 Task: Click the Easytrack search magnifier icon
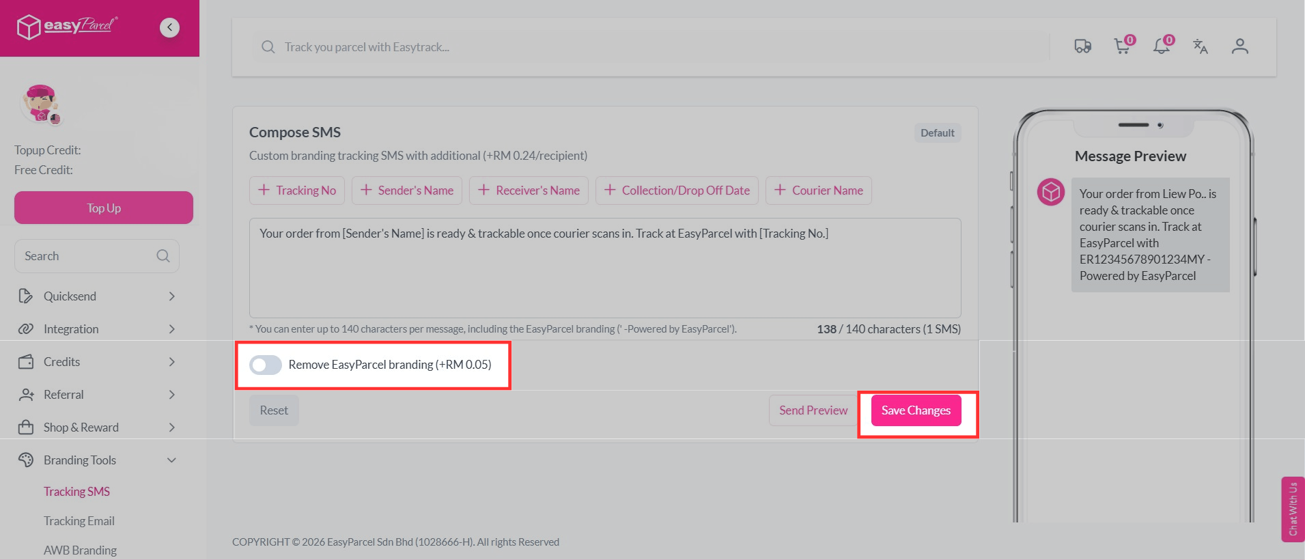click(x=268, y=47)
